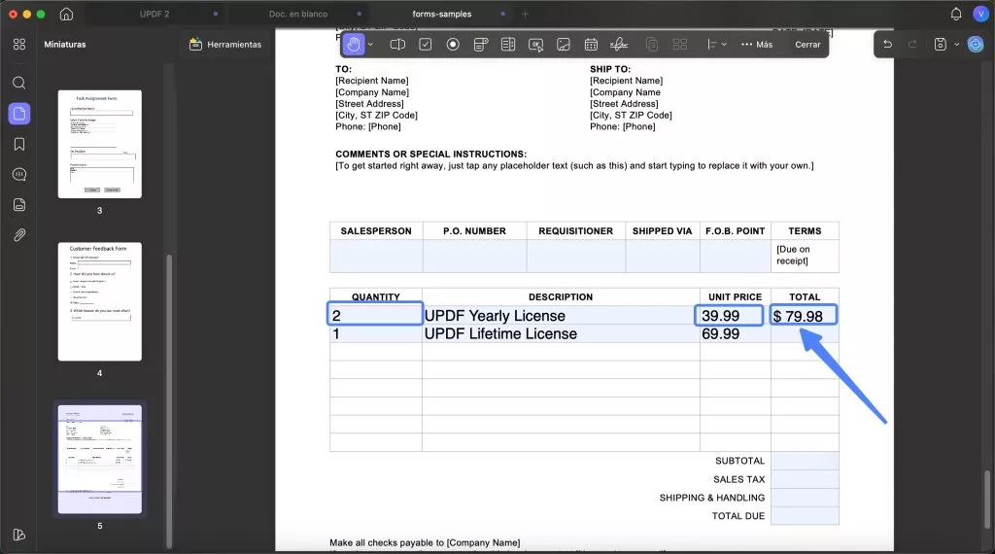Image resolution: width=995 pixels, height=554 pixels.
Task: Select the signature field form tool
Action: tap(619, 45)
